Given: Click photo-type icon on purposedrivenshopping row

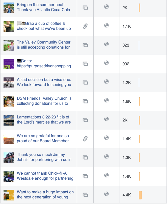Looking at the screenshot, I should tap(85, 64).
